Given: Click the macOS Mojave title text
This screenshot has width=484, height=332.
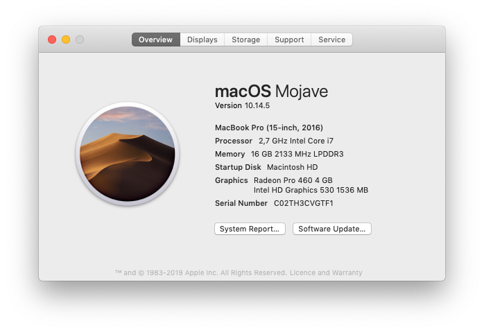Looking at the screenshot, I should (x=271, y=91).
